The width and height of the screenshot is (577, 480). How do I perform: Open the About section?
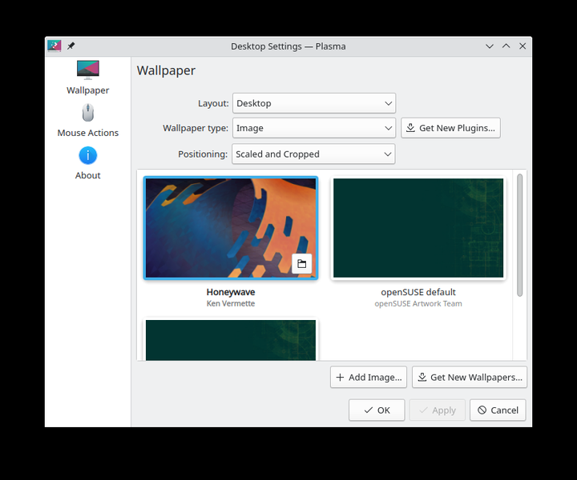pos(87,163)
